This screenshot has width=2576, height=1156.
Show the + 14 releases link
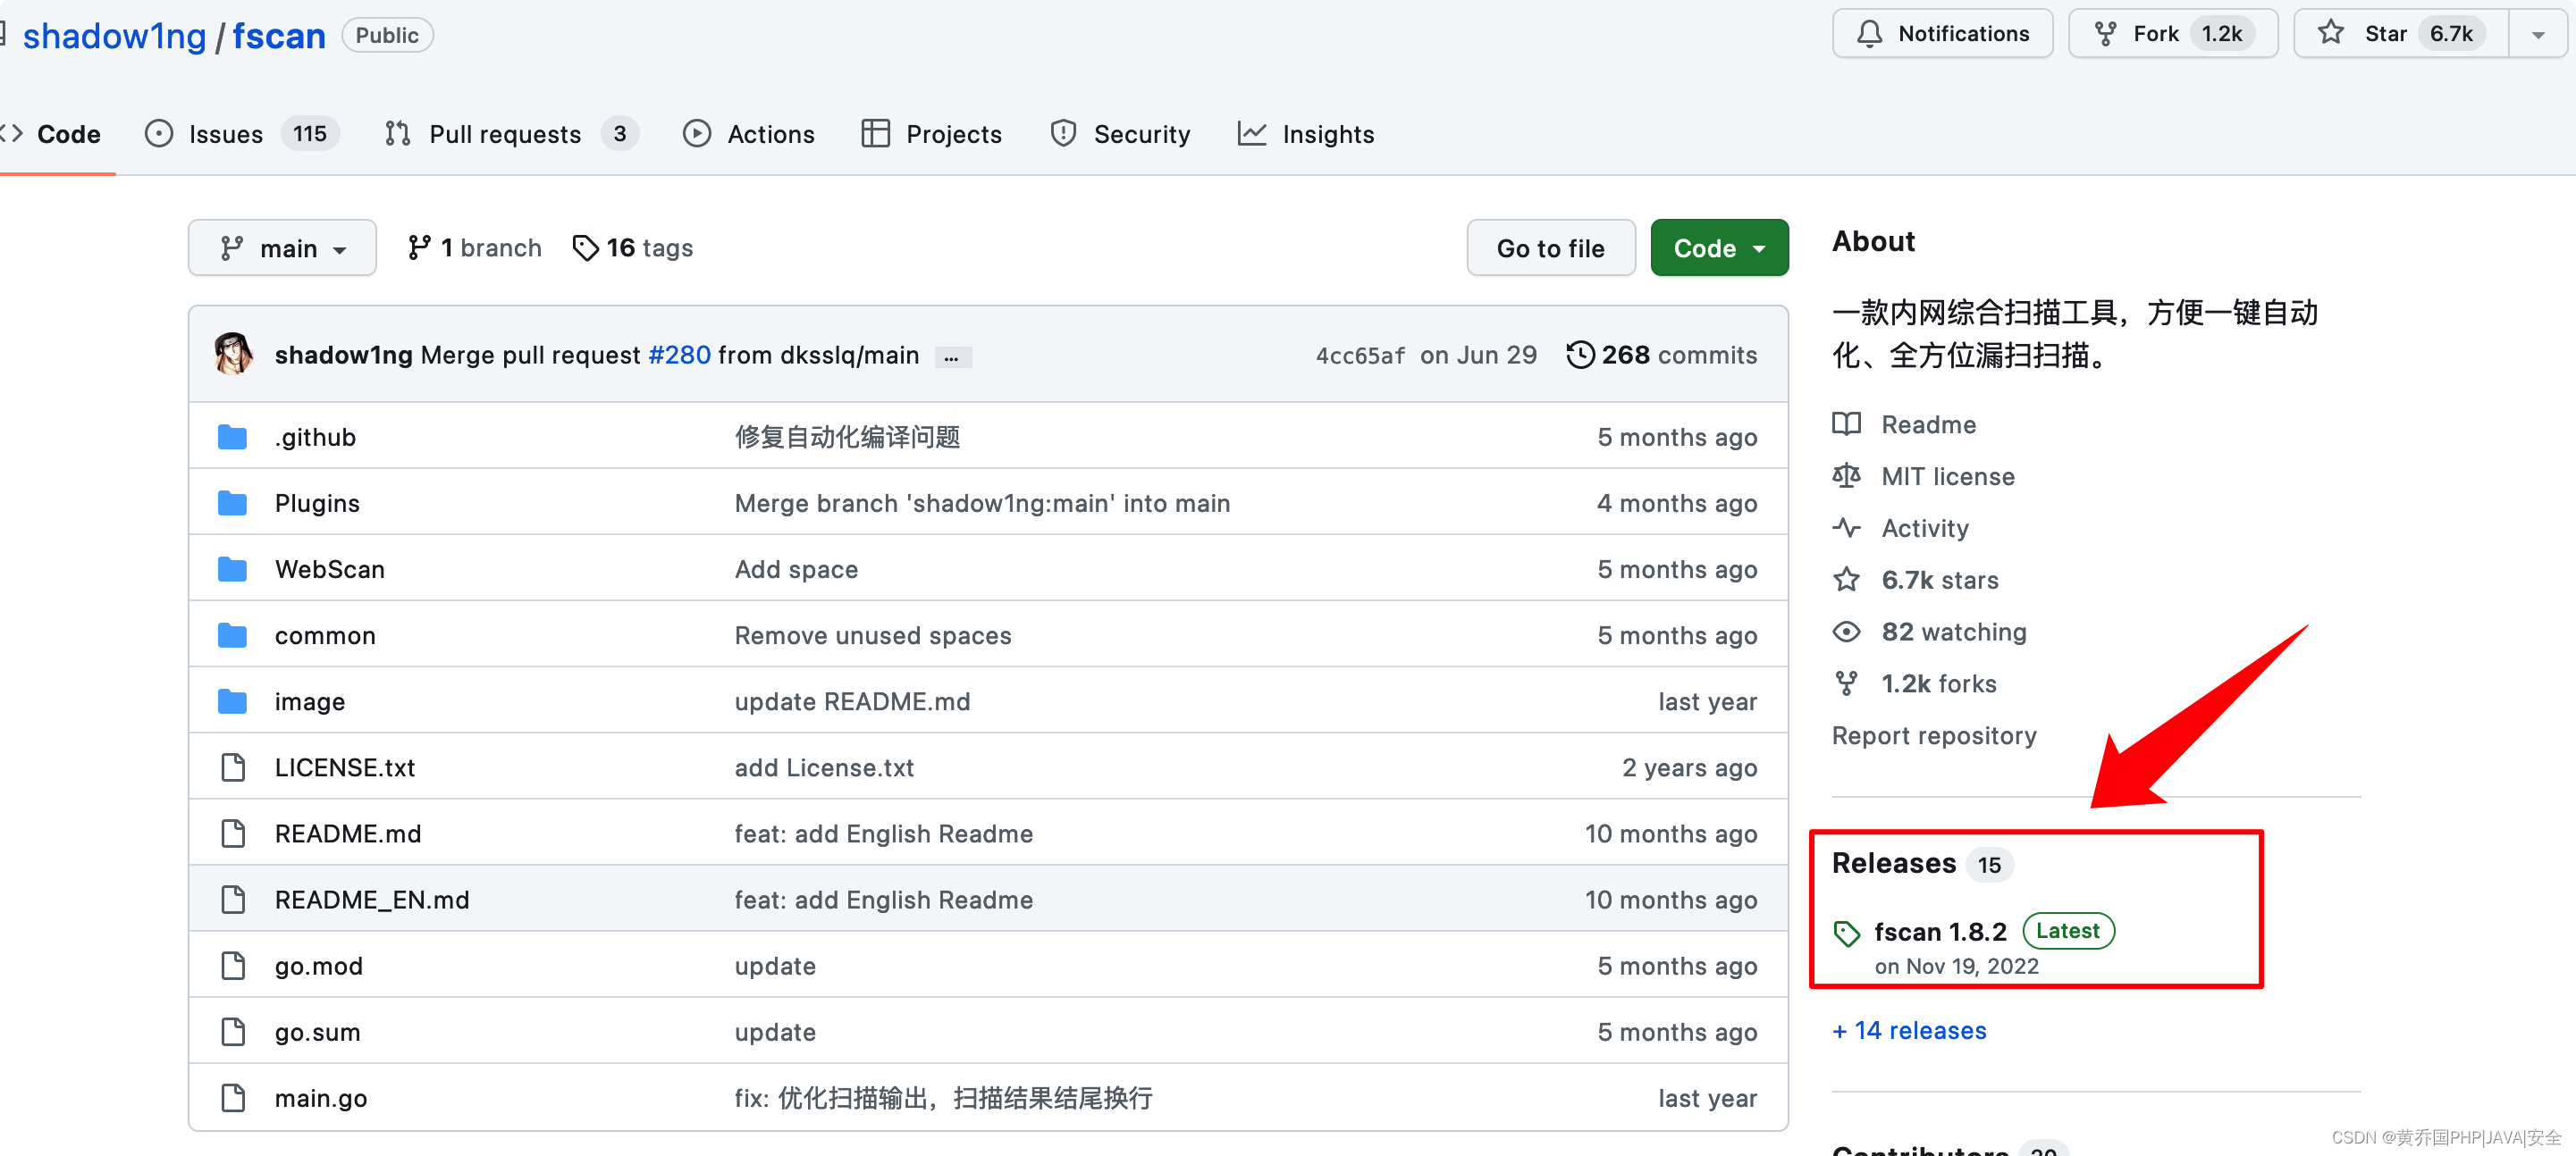tap(1909, 1030)
